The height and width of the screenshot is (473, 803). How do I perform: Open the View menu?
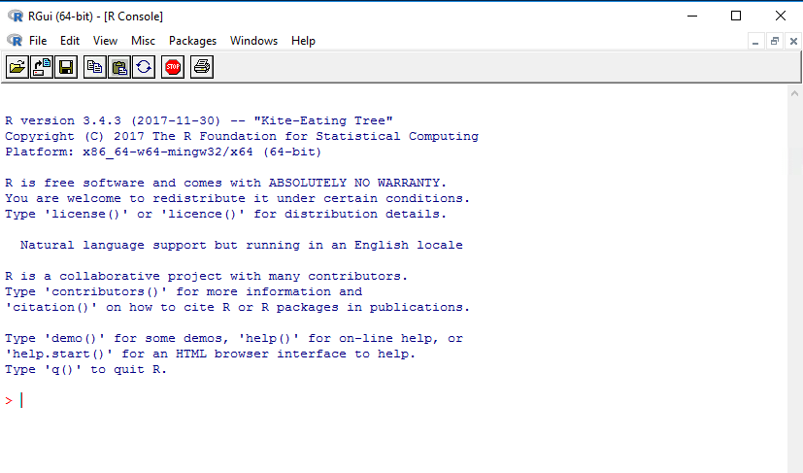coord(105,41)
